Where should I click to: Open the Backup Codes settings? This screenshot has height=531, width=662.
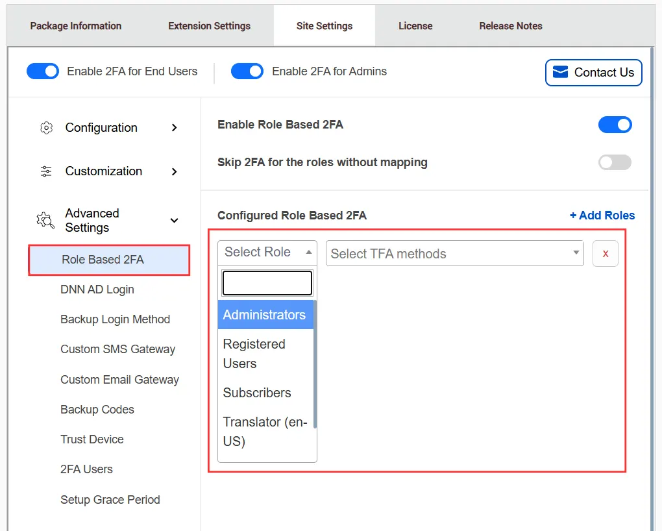pyautogui.click(x=97, y=410)
